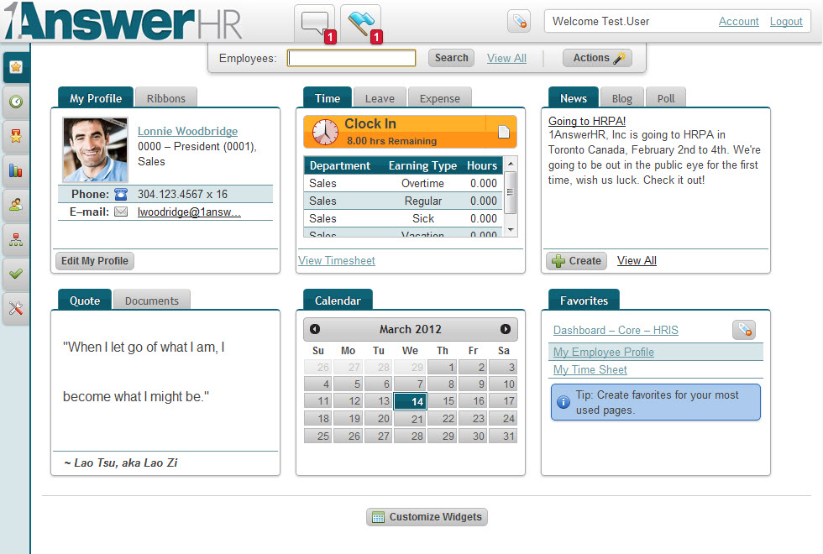Click the lwoodridge e-mail address link
This screenshot has height=554, width=823.
189,212
